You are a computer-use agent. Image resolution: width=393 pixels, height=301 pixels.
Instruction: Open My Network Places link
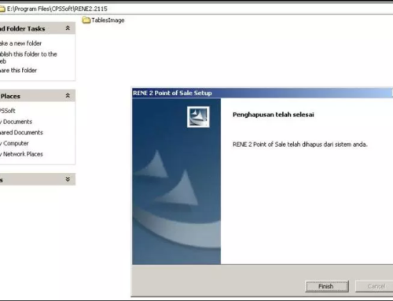click(x=21, y=154)
